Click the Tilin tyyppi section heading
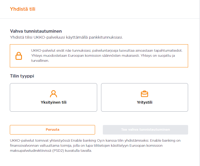200x166 pixels. (22, 76)
